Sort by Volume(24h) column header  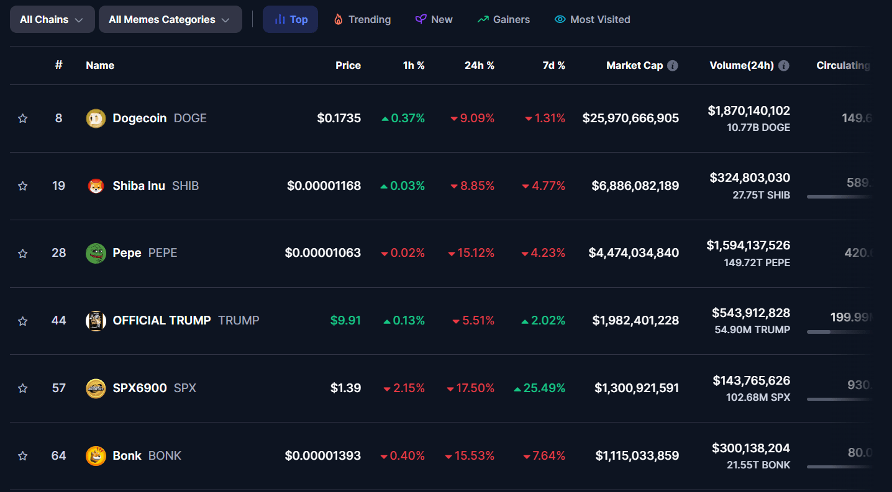coord(742,65)
